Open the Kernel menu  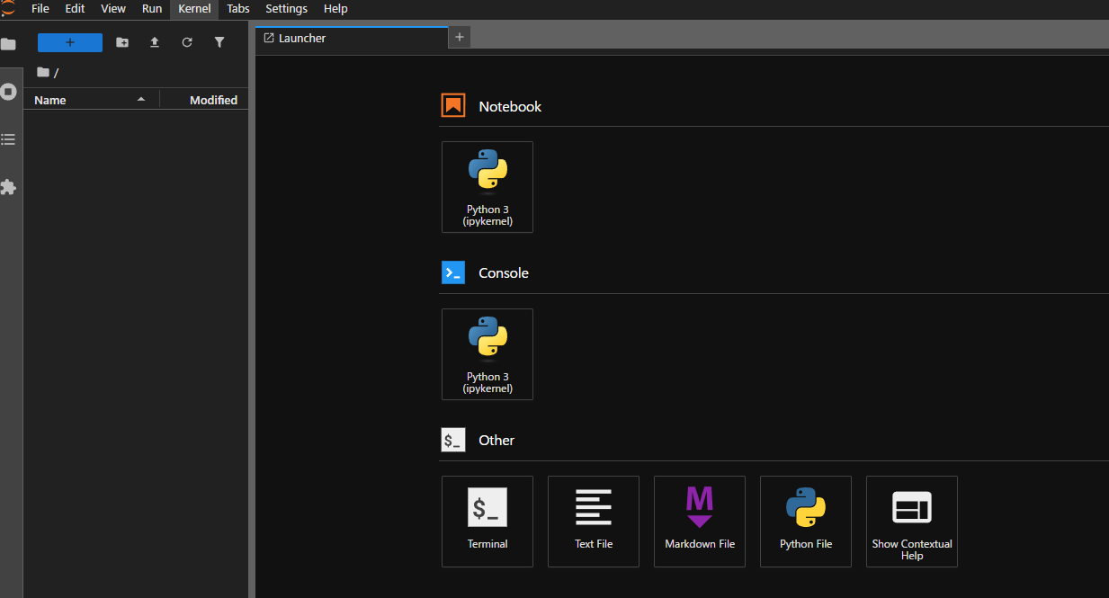(194, 9)
